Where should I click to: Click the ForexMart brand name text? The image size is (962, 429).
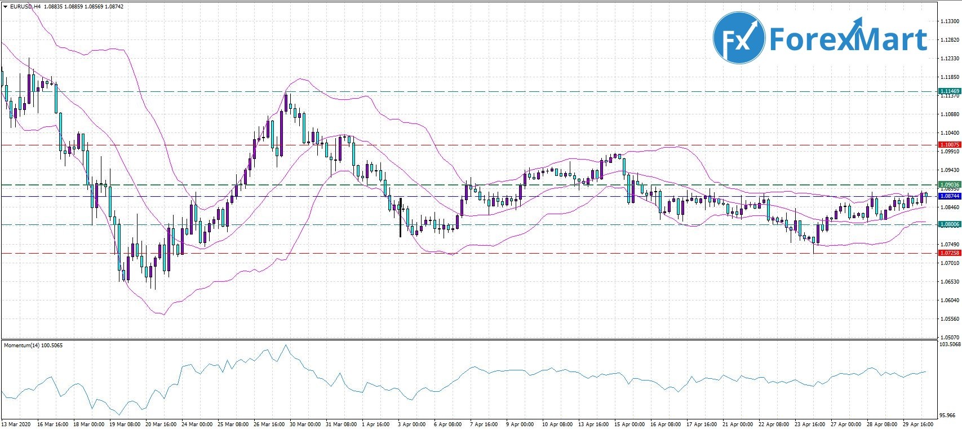(848, 39)
